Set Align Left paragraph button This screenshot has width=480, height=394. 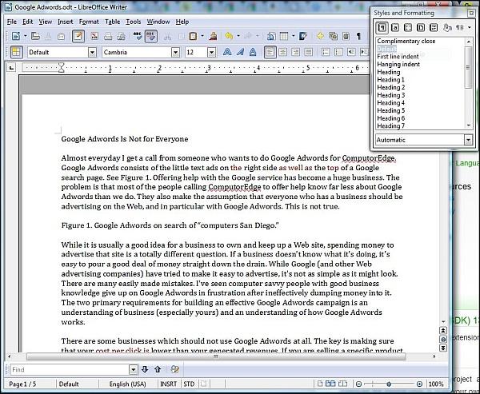[270, 52]
